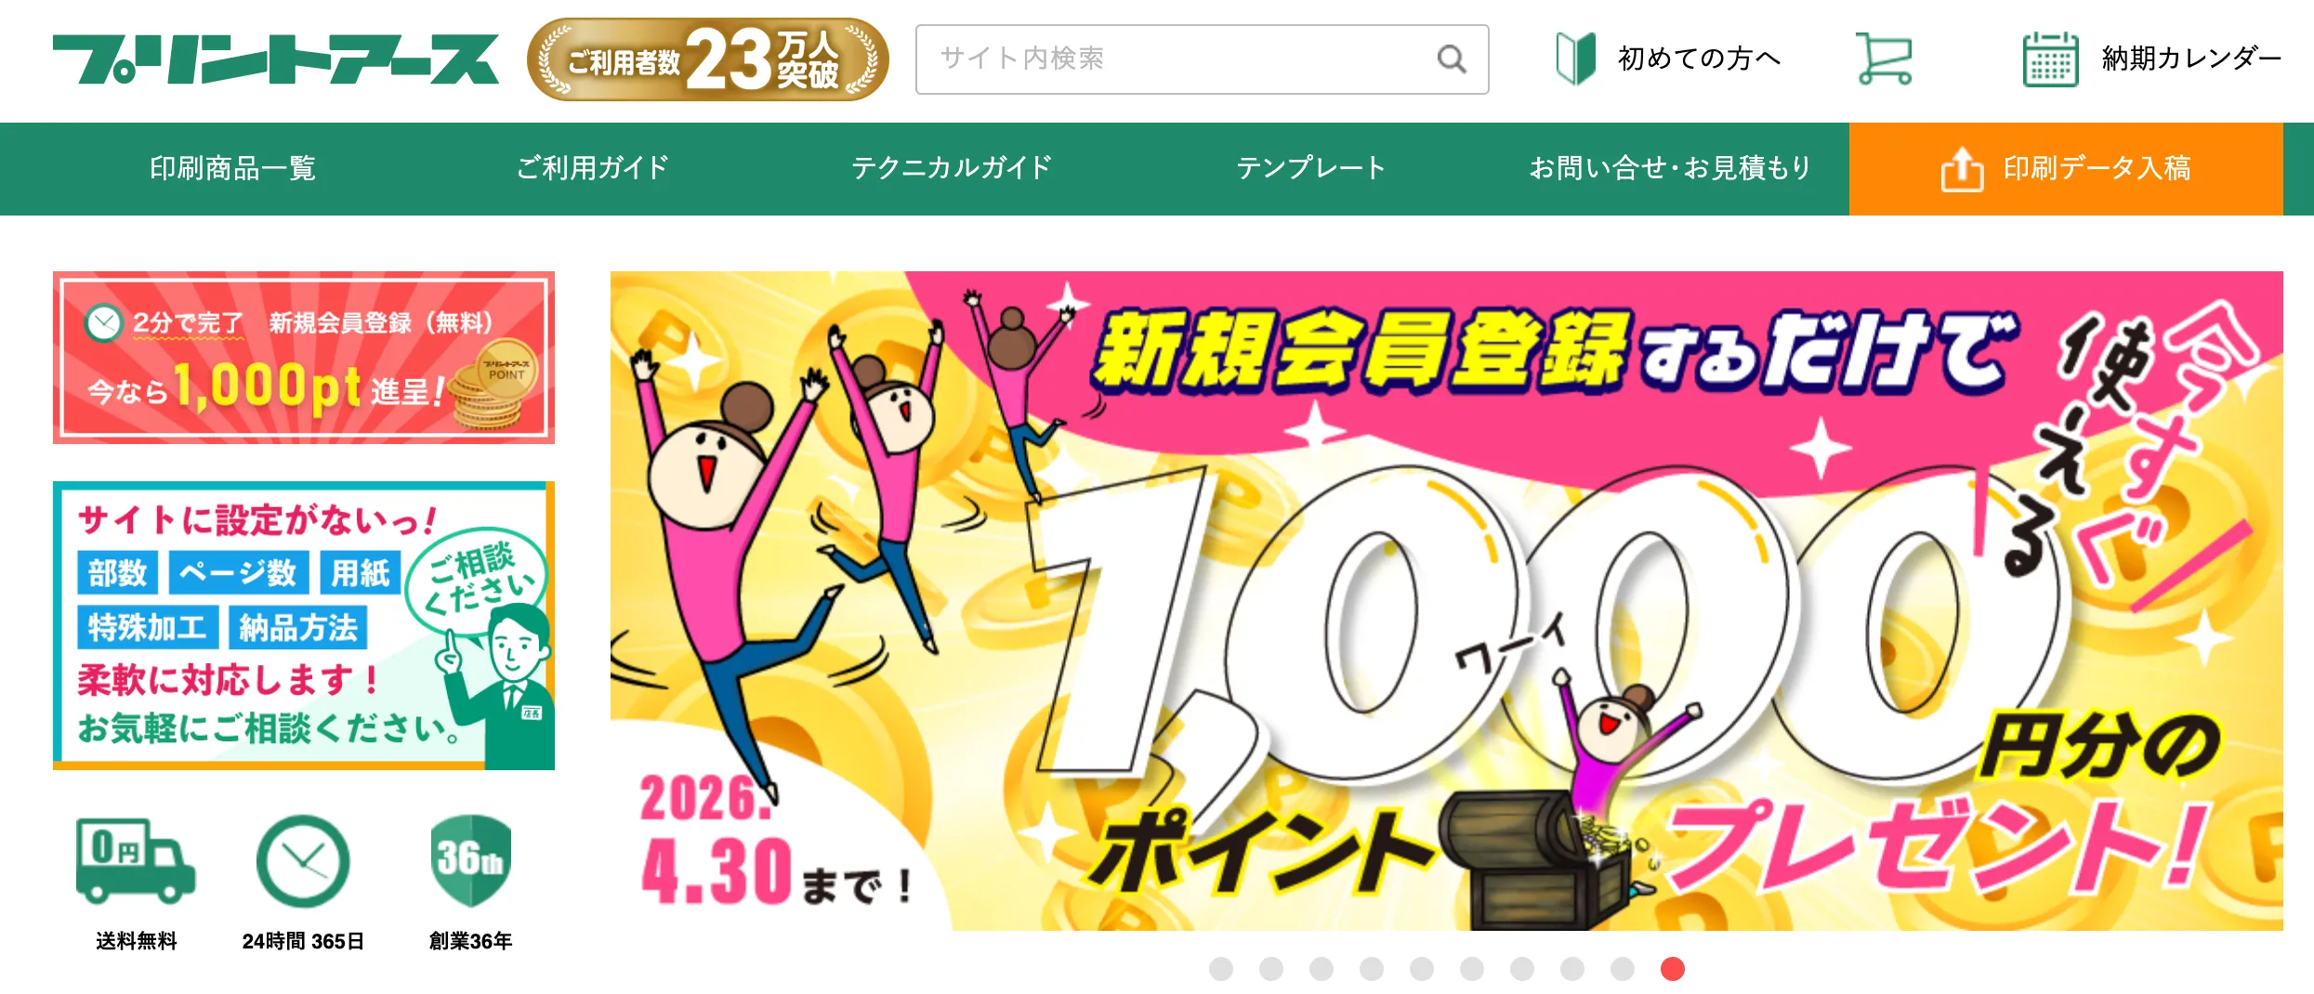
Task: Click お問い合せ・お見積もり link
Action: 1671,168
